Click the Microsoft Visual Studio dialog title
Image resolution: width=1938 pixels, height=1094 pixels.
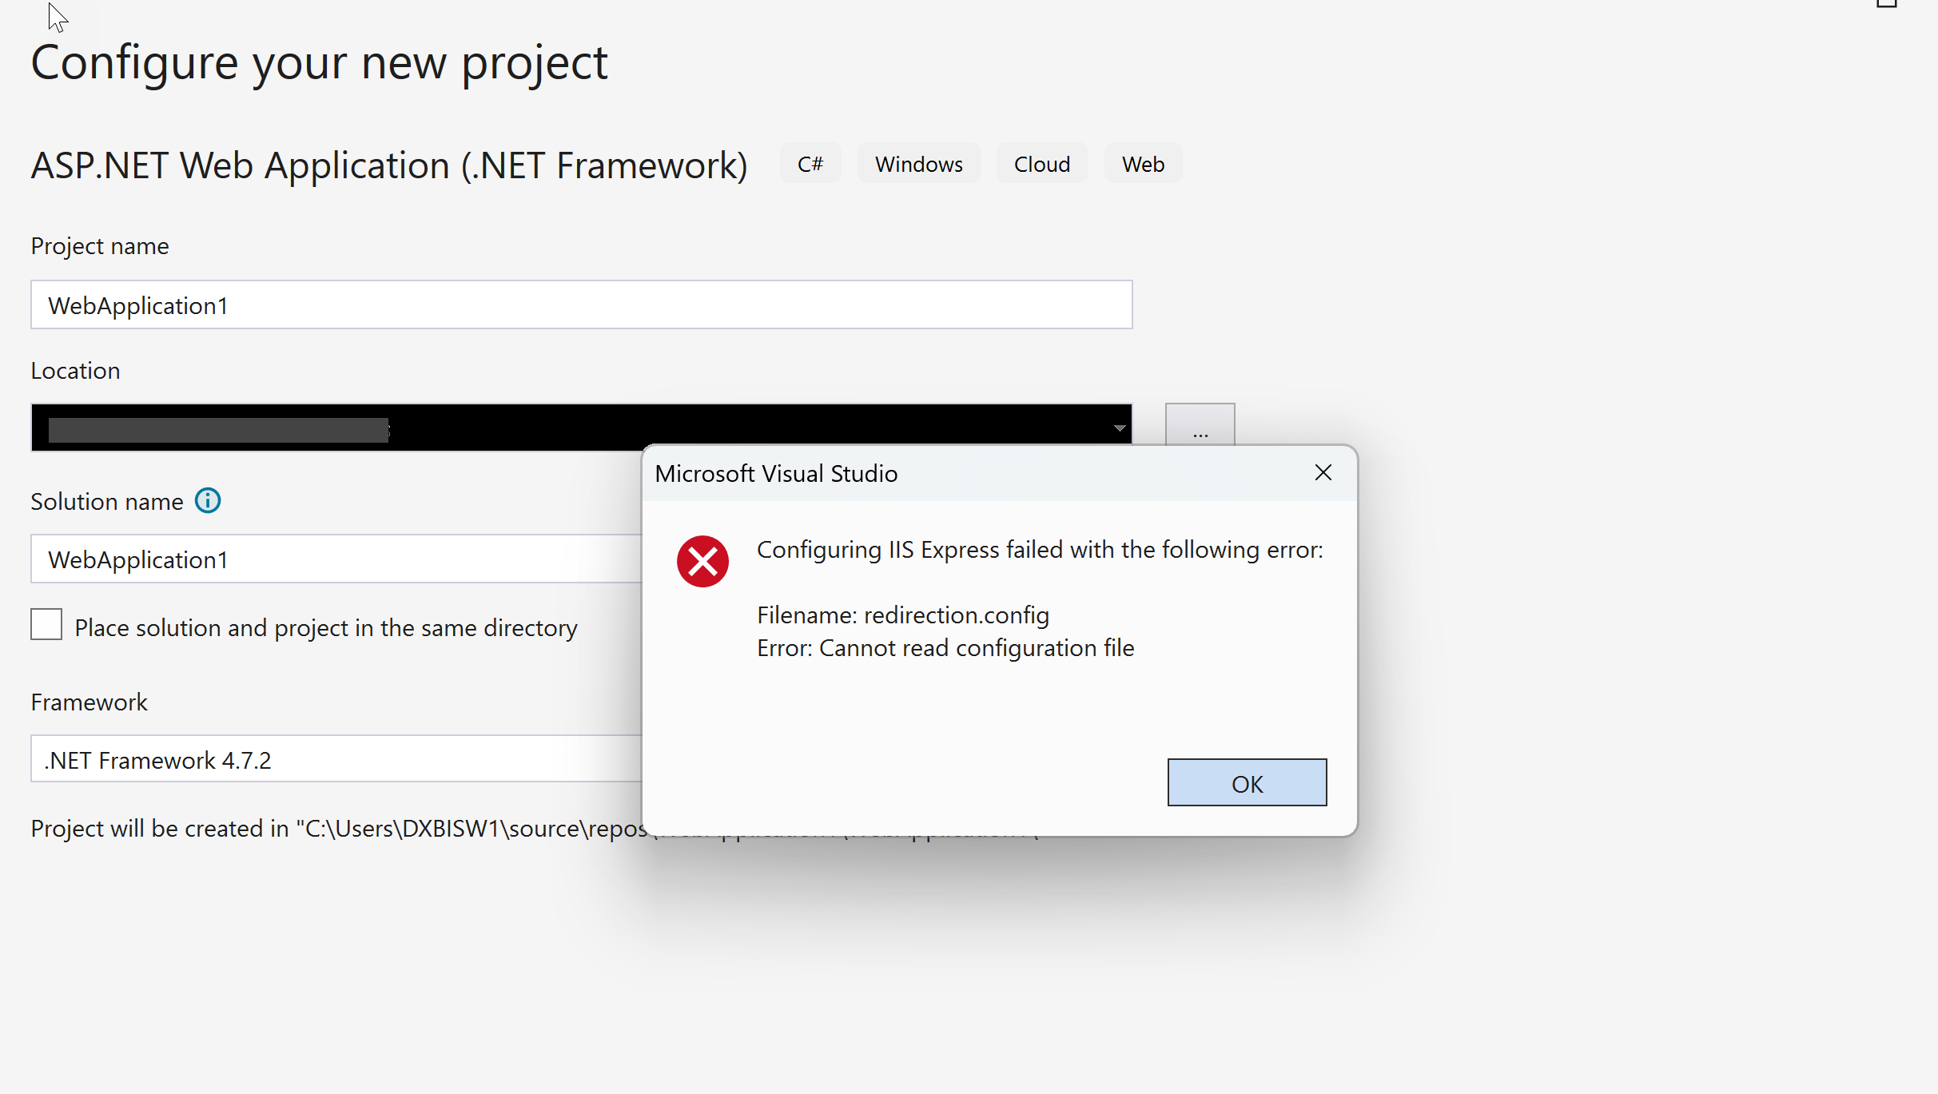pyautogui.click(x=776, y=474)
